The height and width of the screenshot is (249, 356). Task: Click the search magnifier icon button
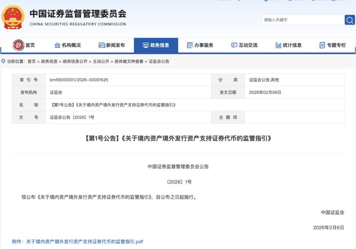coord(350,20)
